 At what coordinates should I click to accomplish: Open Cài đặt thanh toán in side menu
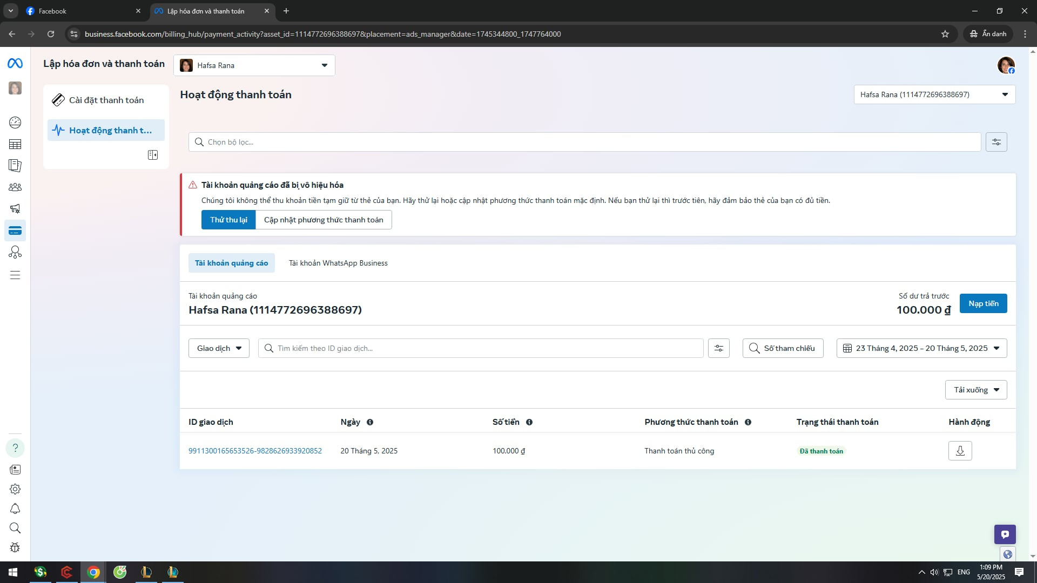tap(106, 100)
